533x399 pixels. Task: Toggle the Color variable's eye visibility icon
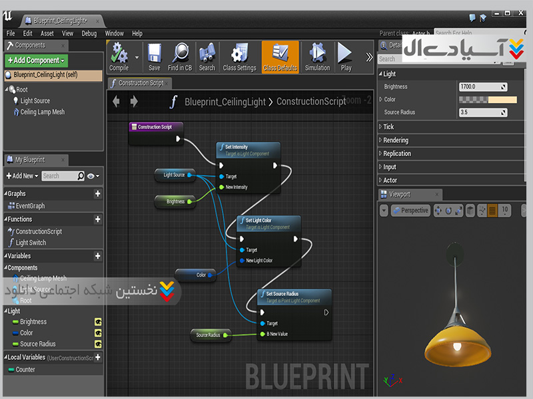click(98, 333)
